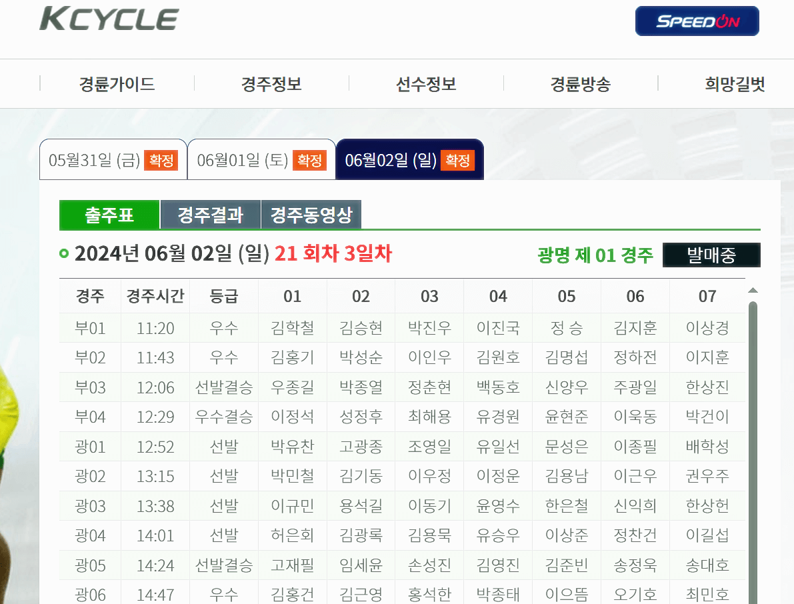The height and width of the screenshot is (604, 794).
Task: Click rider 최민호 in 광06 row
Action: point(707,595)
